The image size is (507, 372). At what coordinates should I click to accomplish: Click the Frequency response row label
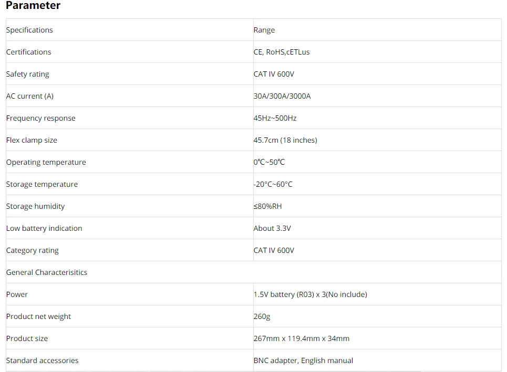[41, 118]
